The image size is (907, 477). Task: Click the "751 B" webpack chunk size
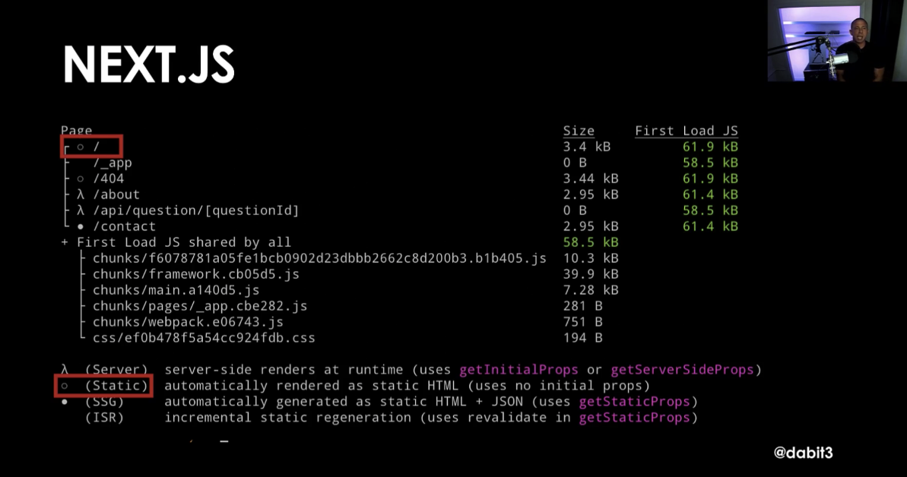[x=583, y=322]
